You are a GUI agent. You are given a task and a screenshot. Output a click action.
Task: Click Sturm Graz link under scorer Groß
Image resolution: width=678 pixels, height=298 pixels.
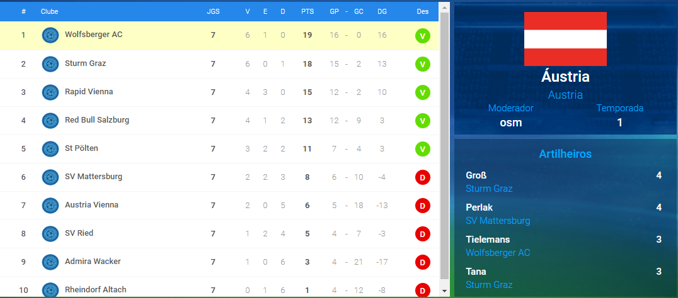pos(489,189)
